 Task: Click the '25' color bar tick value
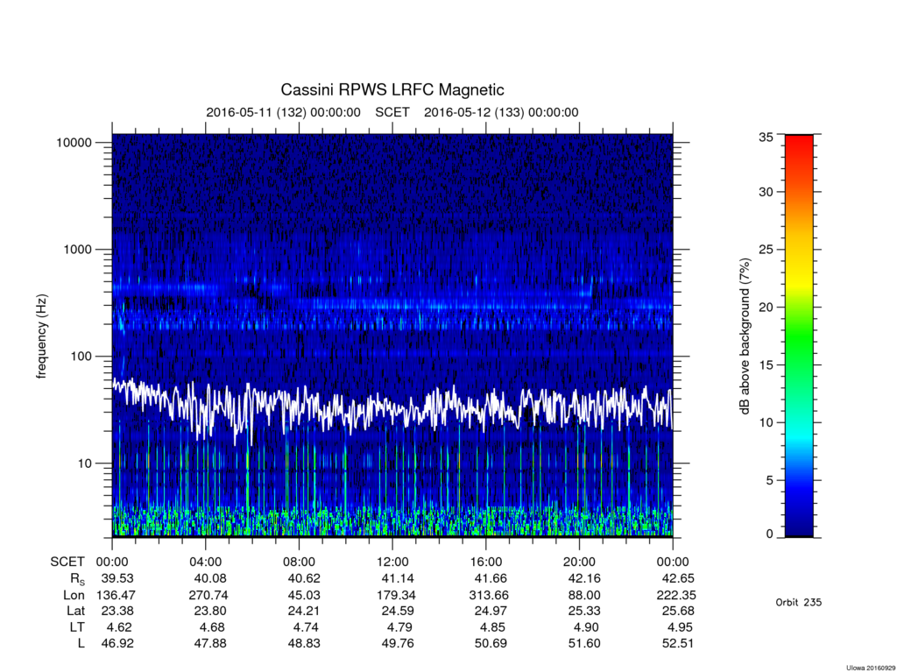tap(766, 250)
